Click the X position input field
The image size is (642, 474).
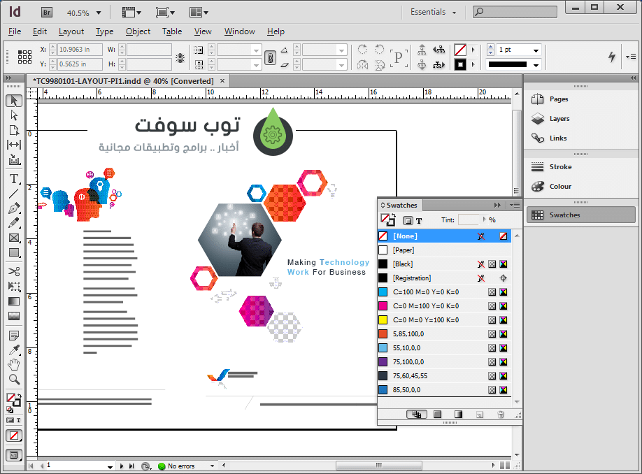(80, 50)
